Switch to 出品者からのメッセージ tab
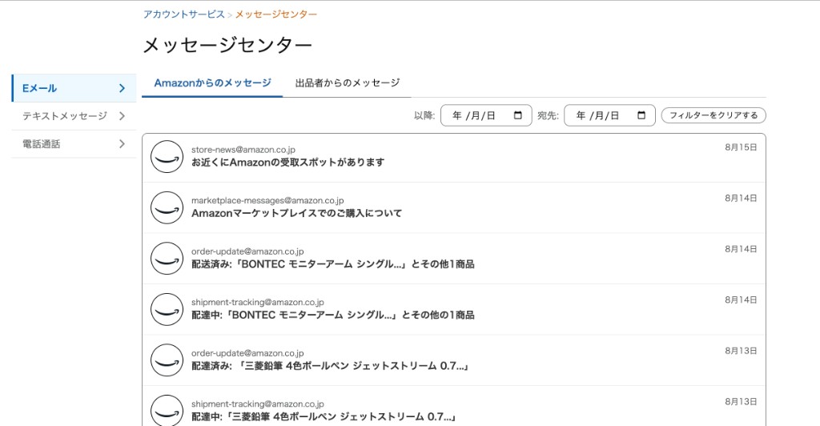 [x=348, y=83]
